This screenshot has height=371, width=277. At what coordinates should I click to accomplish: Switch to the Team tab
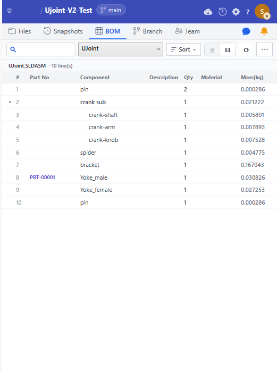(187, 31)
